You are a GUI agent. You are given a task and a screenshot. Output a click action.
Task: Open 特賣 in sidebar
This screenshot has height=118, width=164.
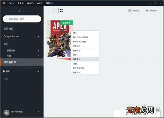click(9, 56)
